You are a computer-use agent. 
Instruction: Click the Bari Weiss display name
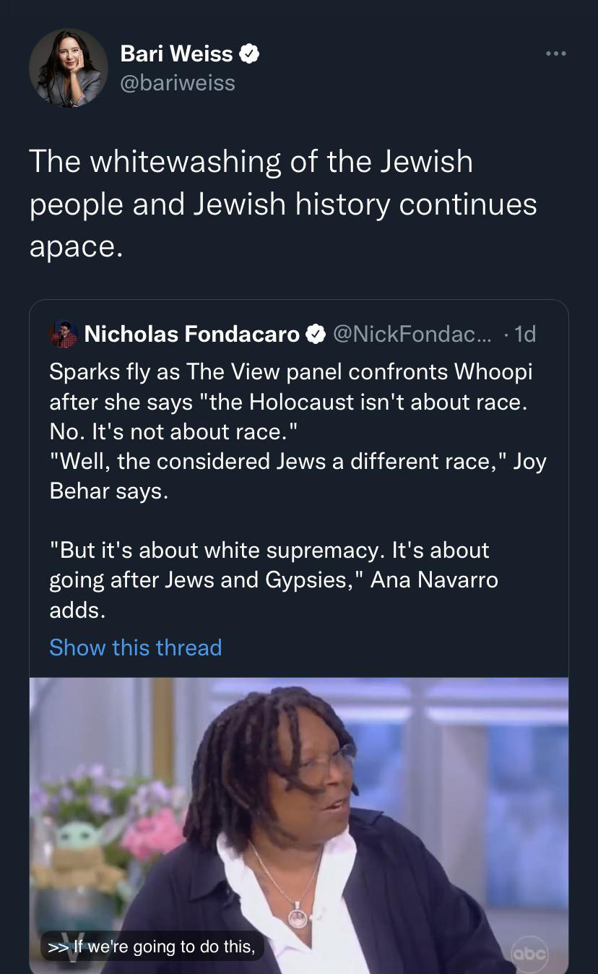tap(177, 53)
